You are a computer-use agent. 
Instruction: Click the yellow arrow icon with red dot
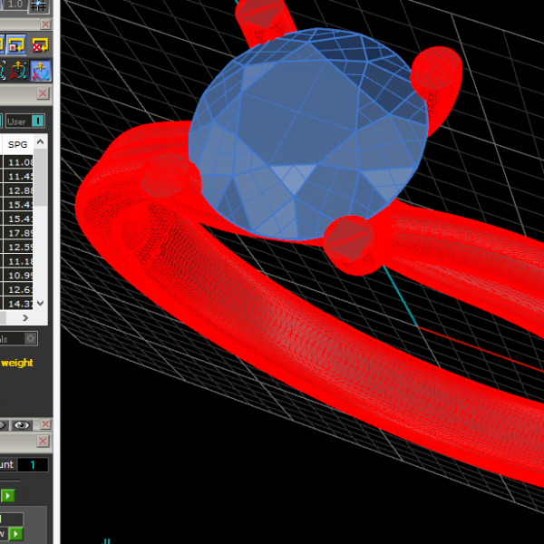(x=17, y=44)
